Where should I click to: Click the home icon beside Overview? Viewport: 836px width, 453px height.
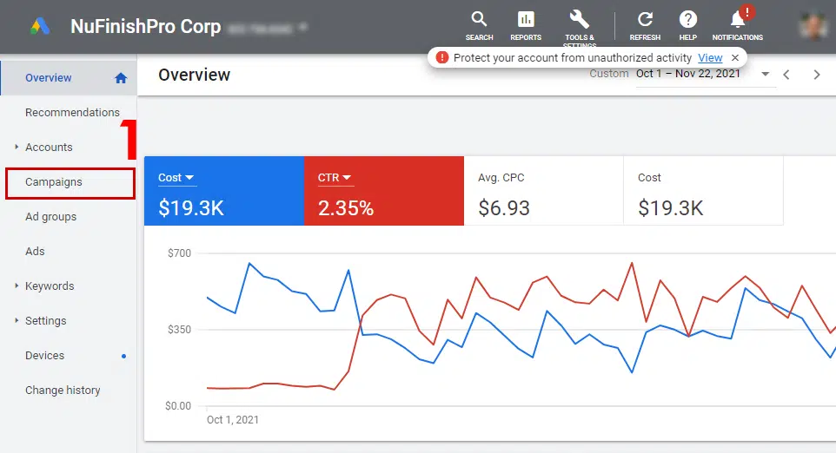coord(121,78)
